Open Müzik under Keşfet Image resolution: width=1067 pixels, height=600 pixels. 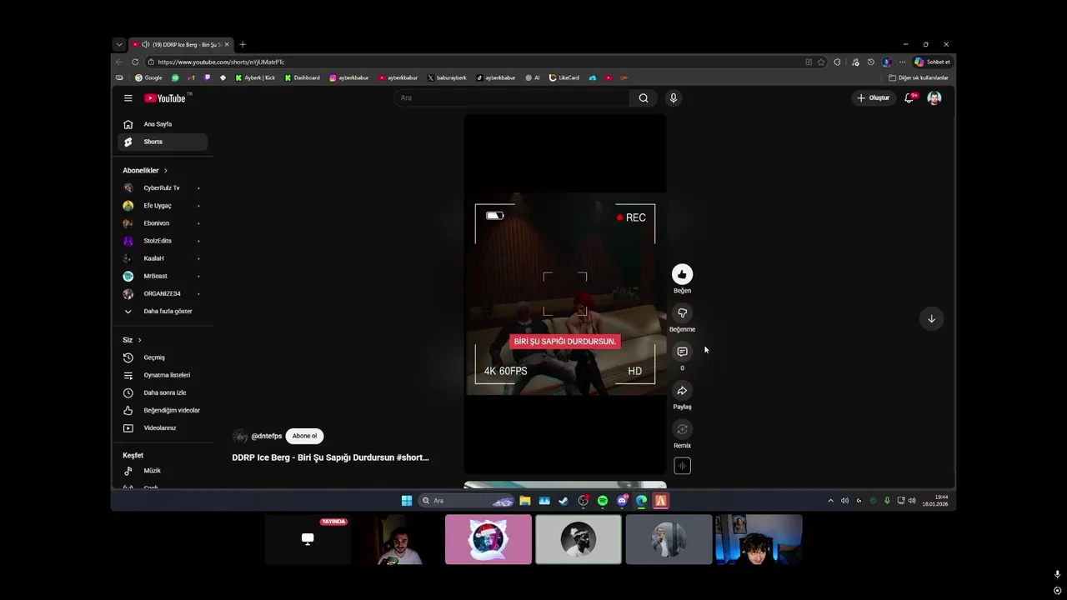tap(163, 471)
